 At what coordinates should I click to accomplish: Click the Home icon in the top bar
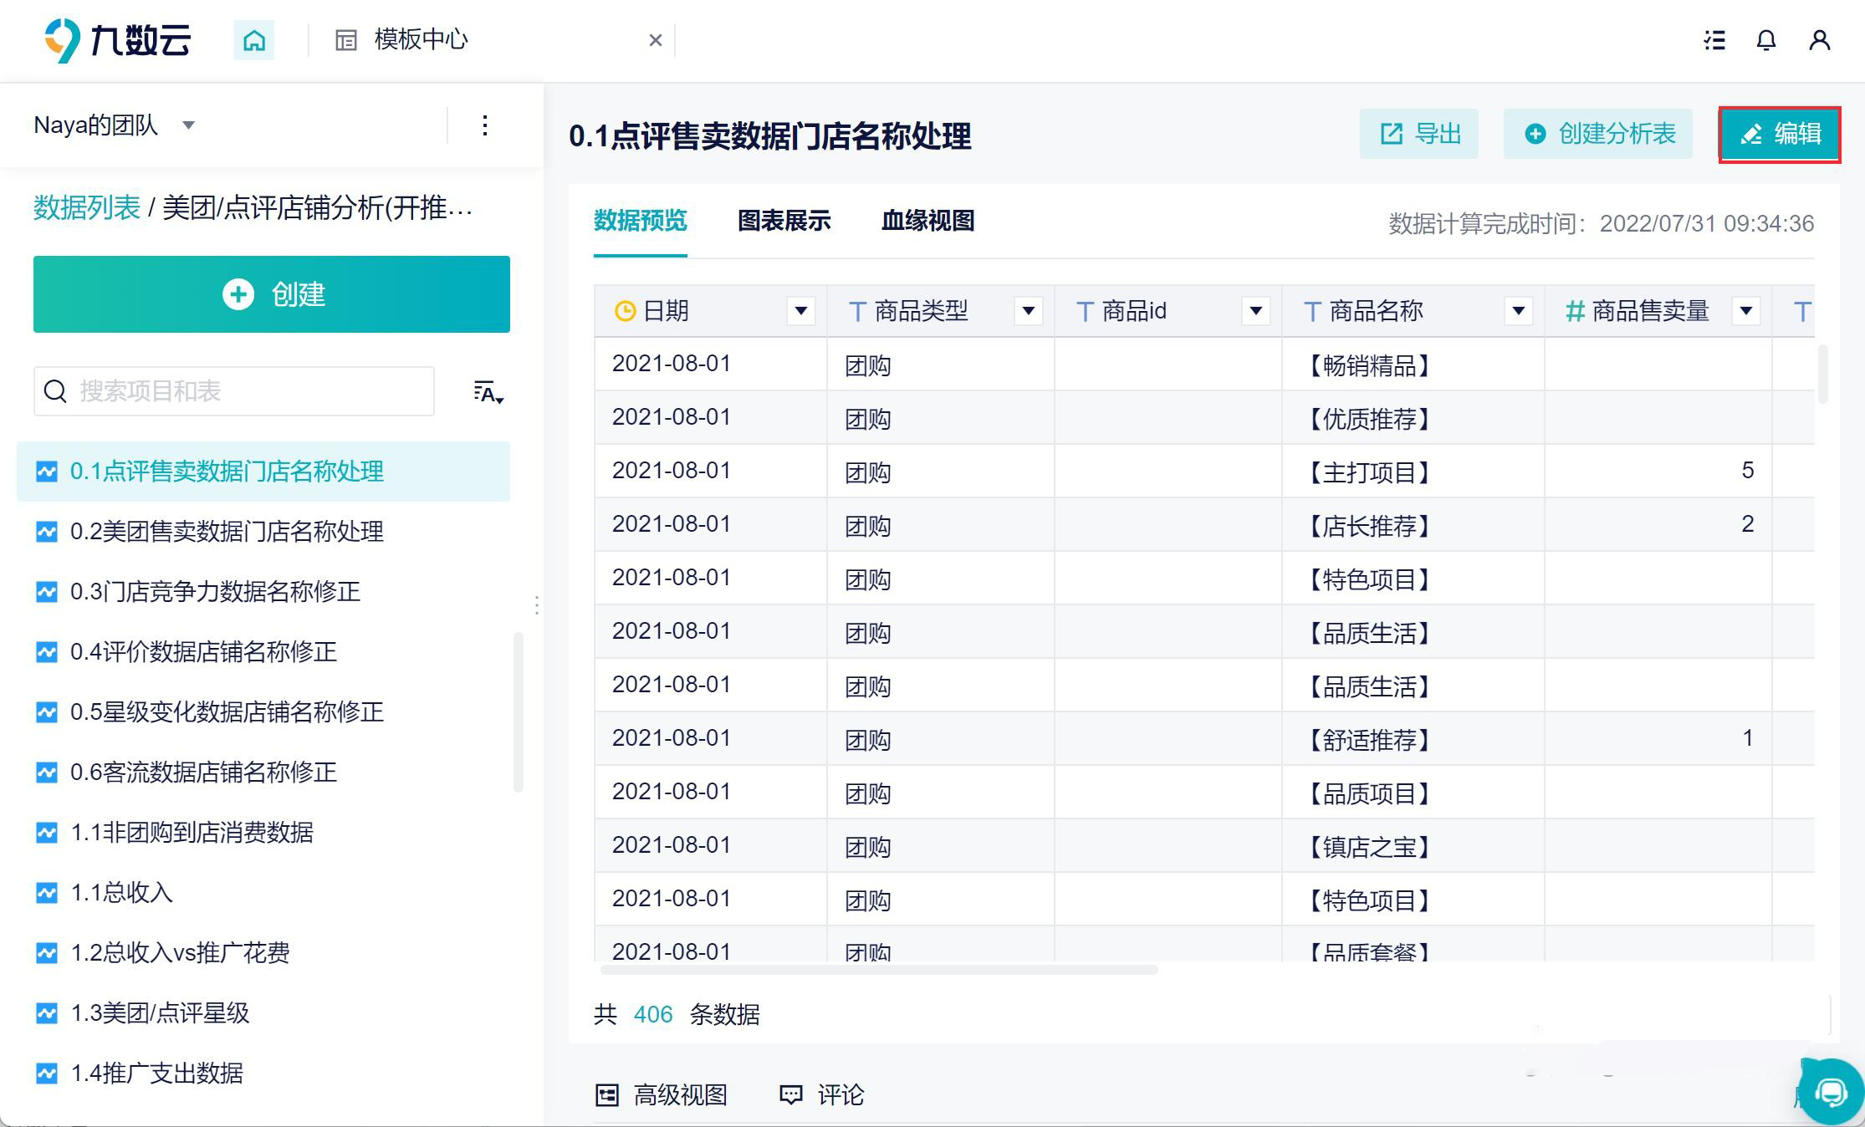(x=255, y=39)
